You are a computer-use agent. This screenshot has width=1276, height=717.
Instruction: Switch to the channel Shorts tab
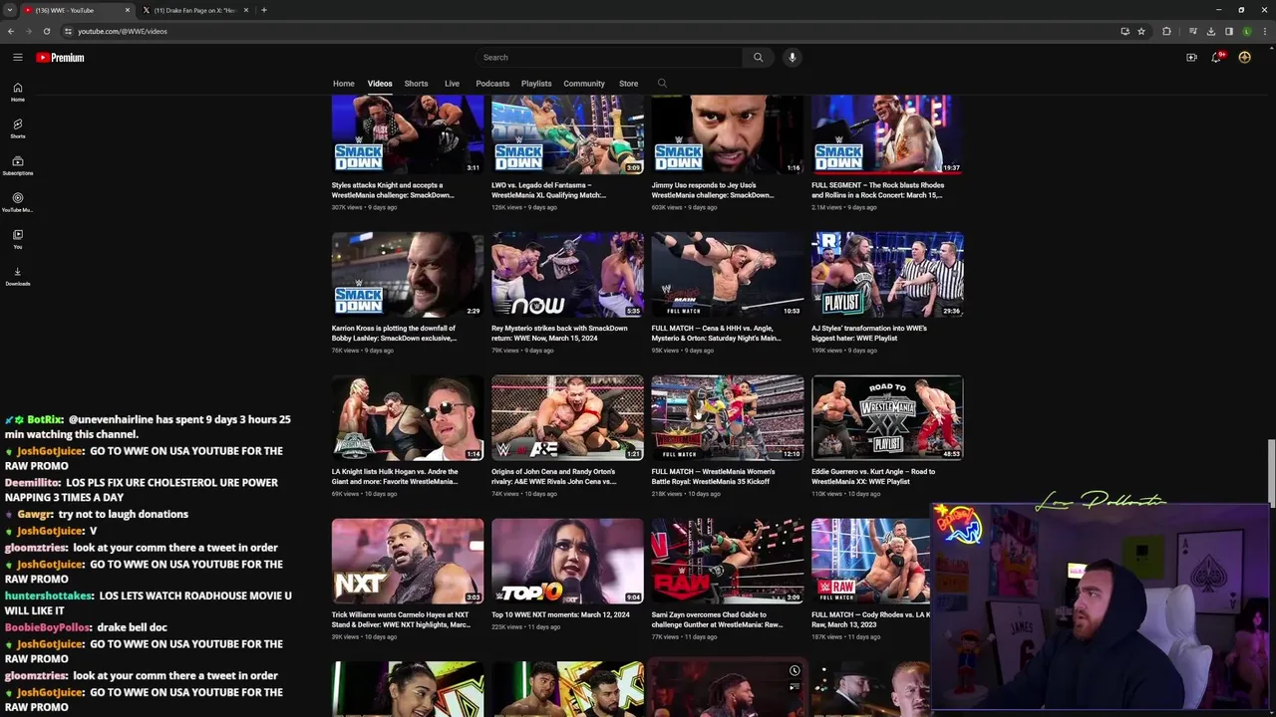click(x=417, y=84)
